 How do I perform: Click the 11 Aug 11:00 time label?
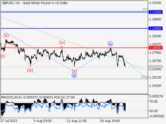77,121
